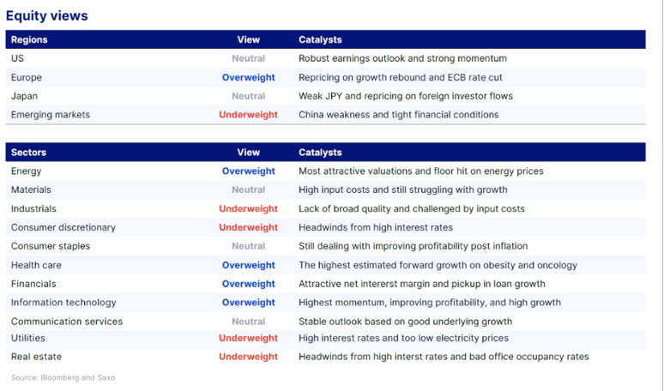Click Underweight label for Utilities
Screen dimensions: 664x391
(x=248, y=338)
